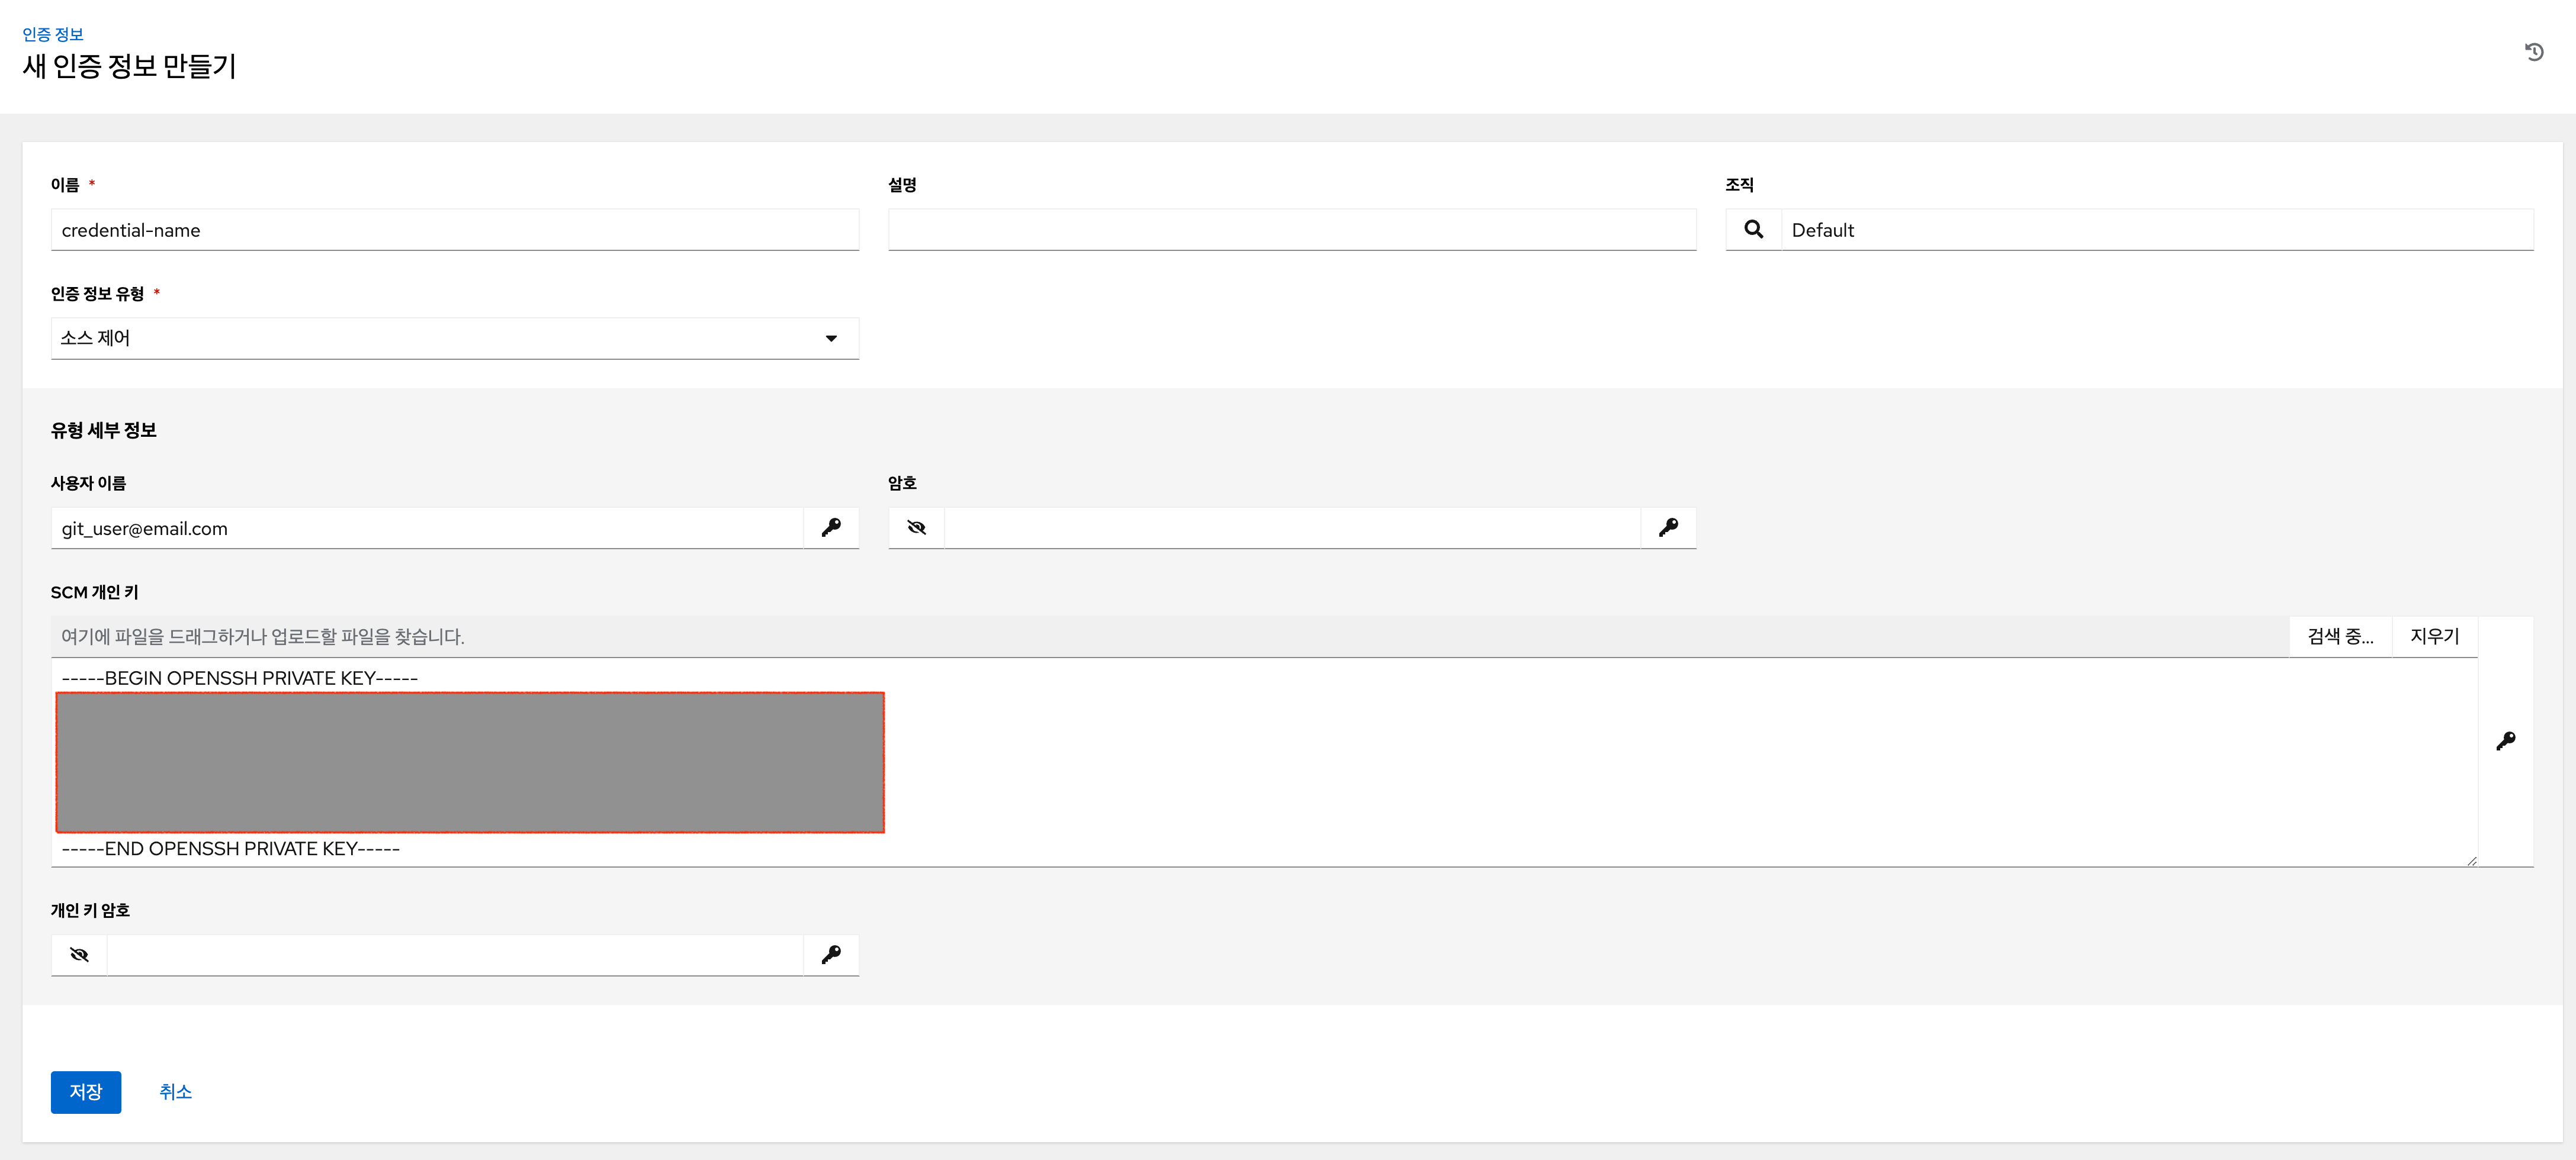Click the 검색 중... browse button
Screen dimensions: 2576x1160
[2340, 636]
